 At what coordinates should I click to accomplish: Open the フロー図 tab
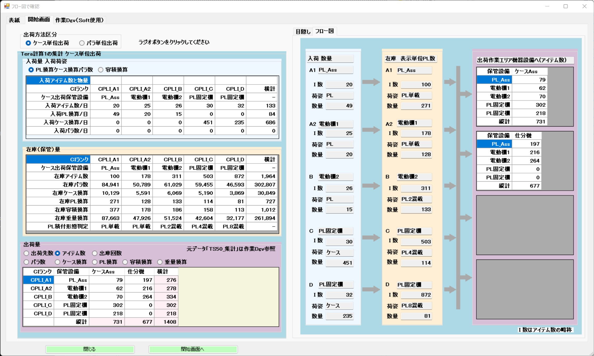[324, 31]
